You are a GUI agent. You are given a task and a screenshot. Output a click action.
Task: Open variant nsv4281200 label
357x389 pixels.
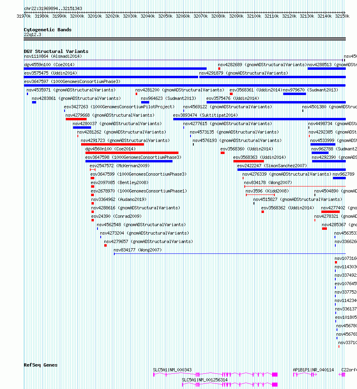point(180,90)
